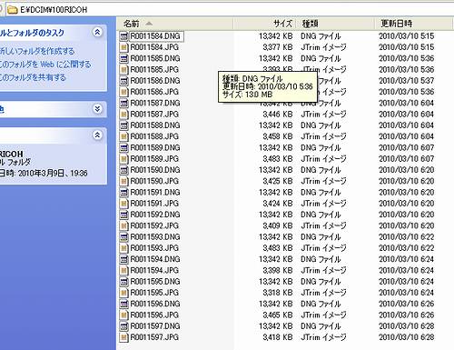Click the R0011588.JPG file icon

[x=123, y=136]
